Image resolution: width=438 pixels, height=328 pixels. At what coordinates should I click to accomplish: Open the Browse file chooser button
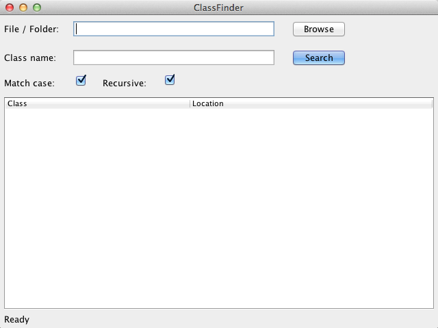pyautogui.click(x=319, y=29)
